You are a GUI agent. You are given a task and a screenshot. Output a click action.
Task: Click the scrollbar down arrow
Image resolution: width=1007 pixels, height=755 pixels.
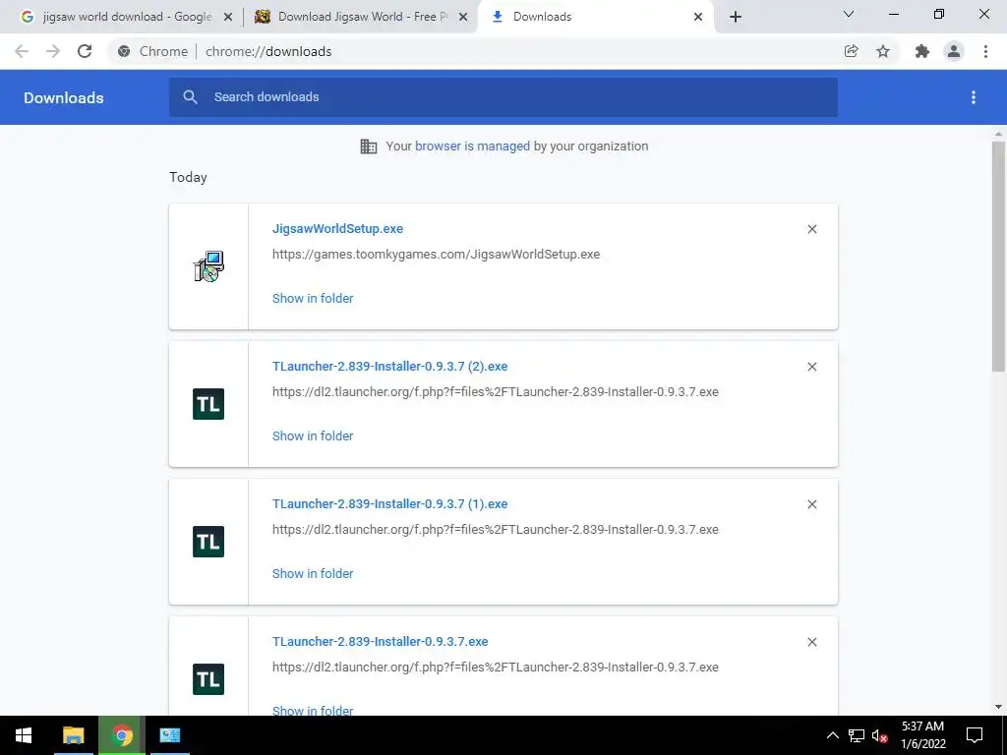point(998,708)
